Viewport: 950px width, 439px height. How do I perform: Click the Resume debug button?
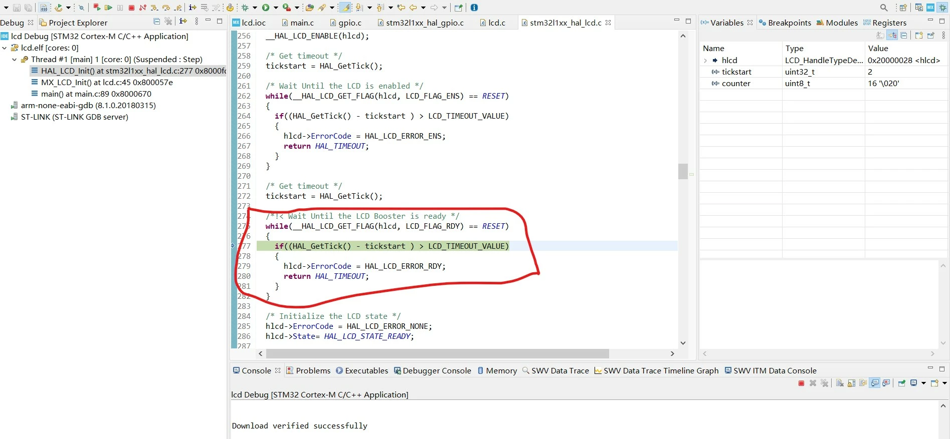pyautogui.click(x=108, y=8)
